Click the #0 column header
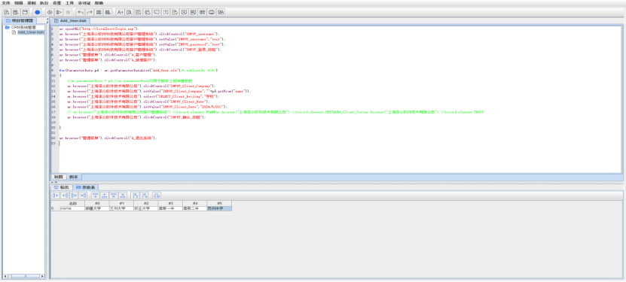Viewport: 626px width, 282px height. [97, 204]
